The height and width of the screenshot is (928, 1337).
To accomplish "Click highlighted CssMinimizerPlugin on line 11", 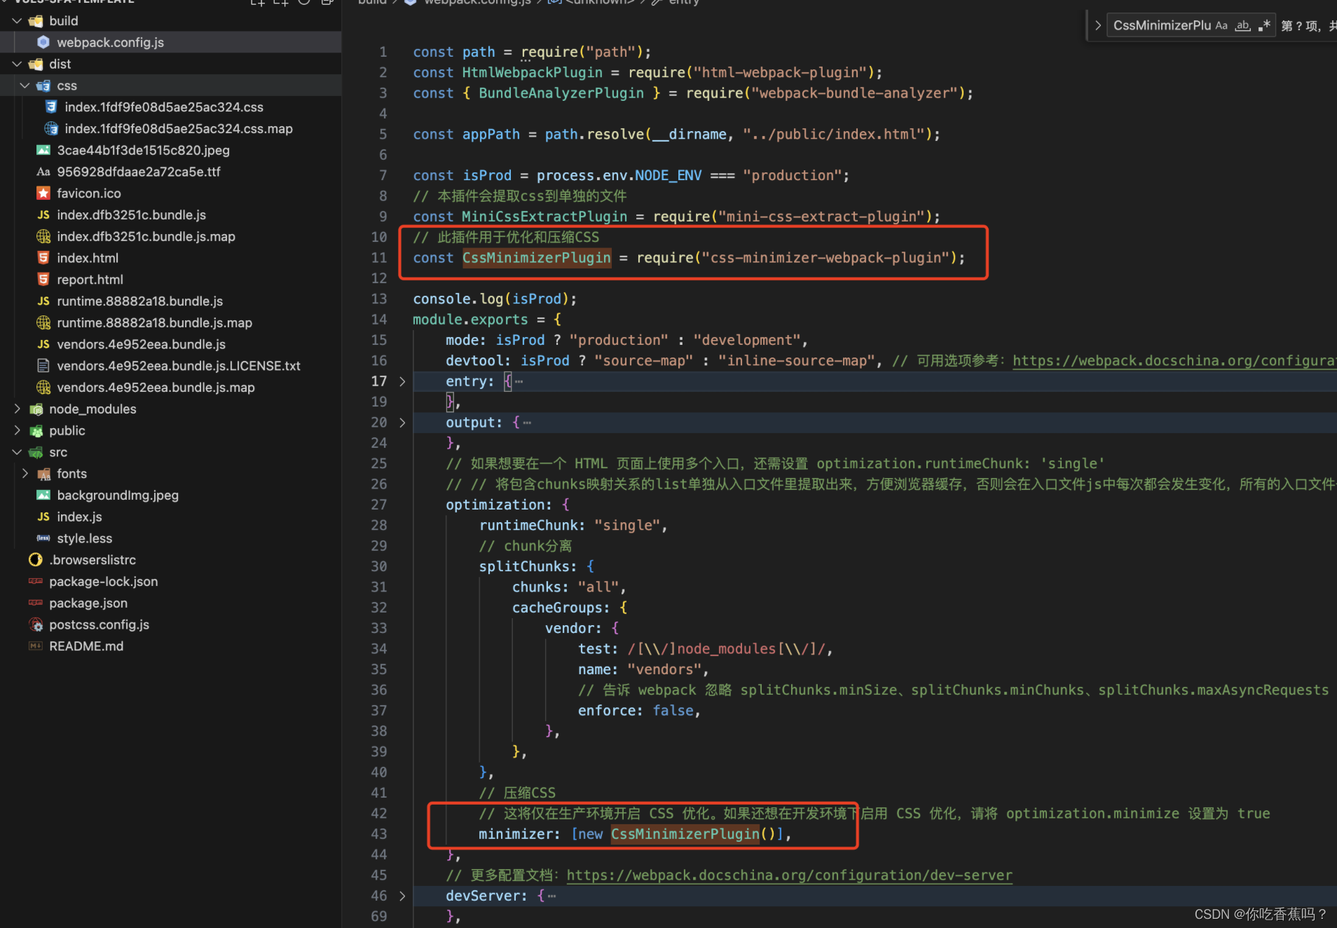I will [x=537, y=258].
